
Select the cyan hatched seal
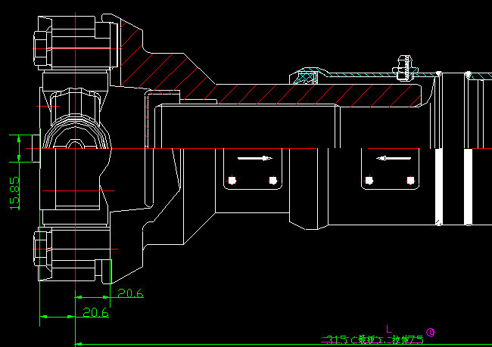tap(307, 76)
